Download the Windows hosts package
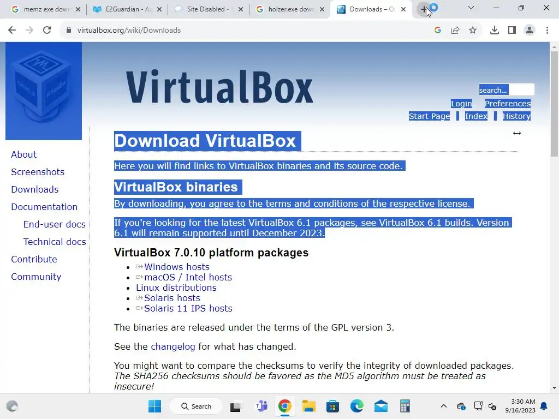This screenshot has height=419, width=559. 176,267
